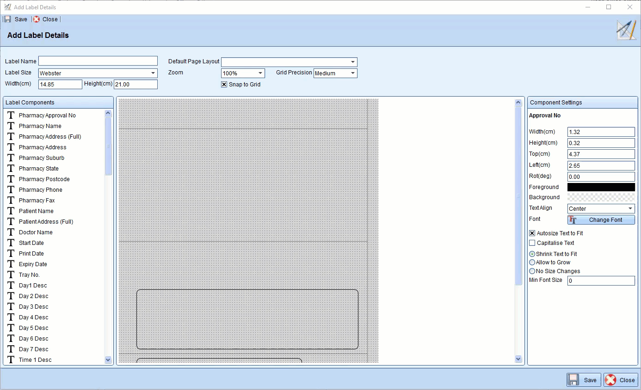This screenshot has width=641, height=390.
Task: Uncheck Autosize Text to Fit
Action: 532,233
